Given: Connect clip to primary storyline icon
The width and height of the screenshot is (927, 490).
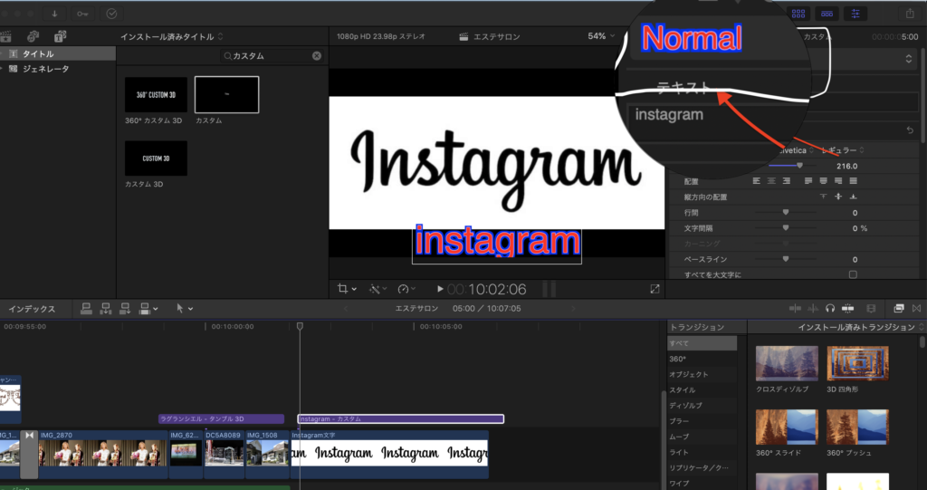Looking at the screenshot, I should point(86,308).
